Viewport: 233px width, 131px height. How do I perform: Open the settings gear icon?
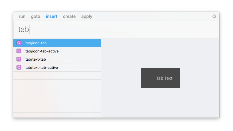point(214,16)
